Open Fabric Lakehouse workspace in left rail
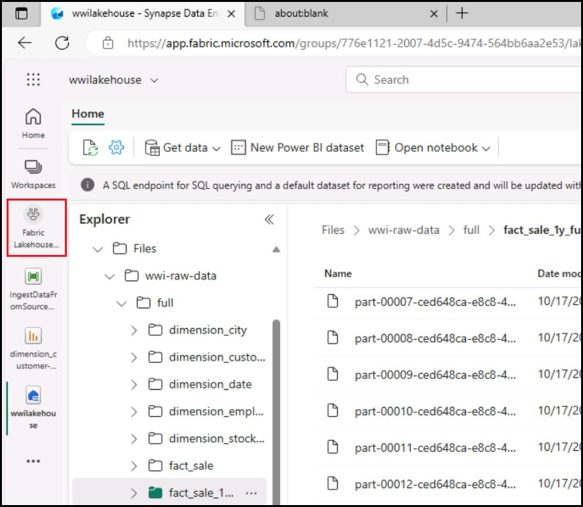Viewport: 583px width, 507px height. point(36,227)
